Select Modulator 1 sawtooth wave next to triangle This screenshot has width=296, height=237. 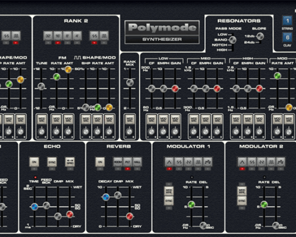179,162
